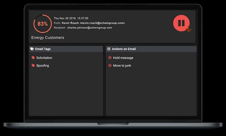
Task: Click the Actions on Email panel header
Action: [x=151, y=49]
